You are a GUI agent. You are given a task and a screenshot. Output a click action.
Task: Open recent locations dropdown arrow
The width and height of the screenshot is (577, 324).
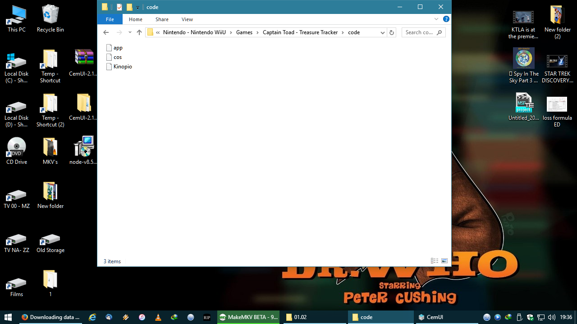130,32
